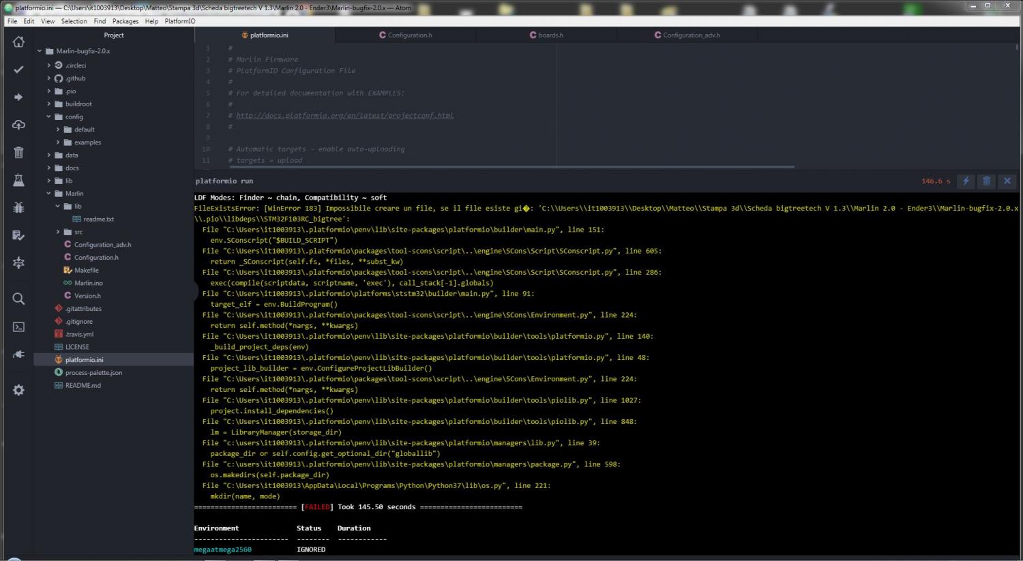
Task: Open the Serial Monitor plug icon
Action: (18, 354)
